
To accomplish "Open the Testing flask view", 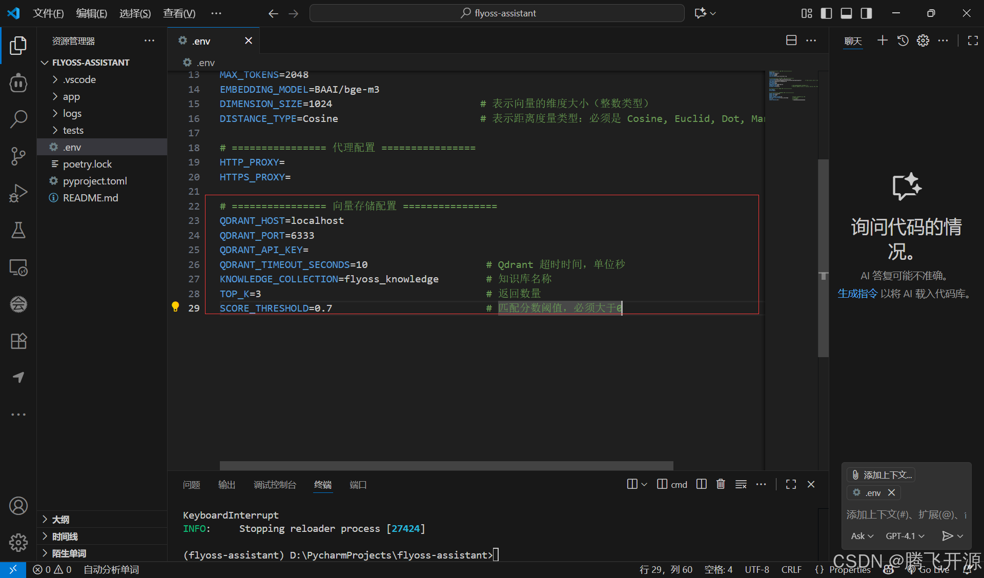I will click(x=18, y=230).
